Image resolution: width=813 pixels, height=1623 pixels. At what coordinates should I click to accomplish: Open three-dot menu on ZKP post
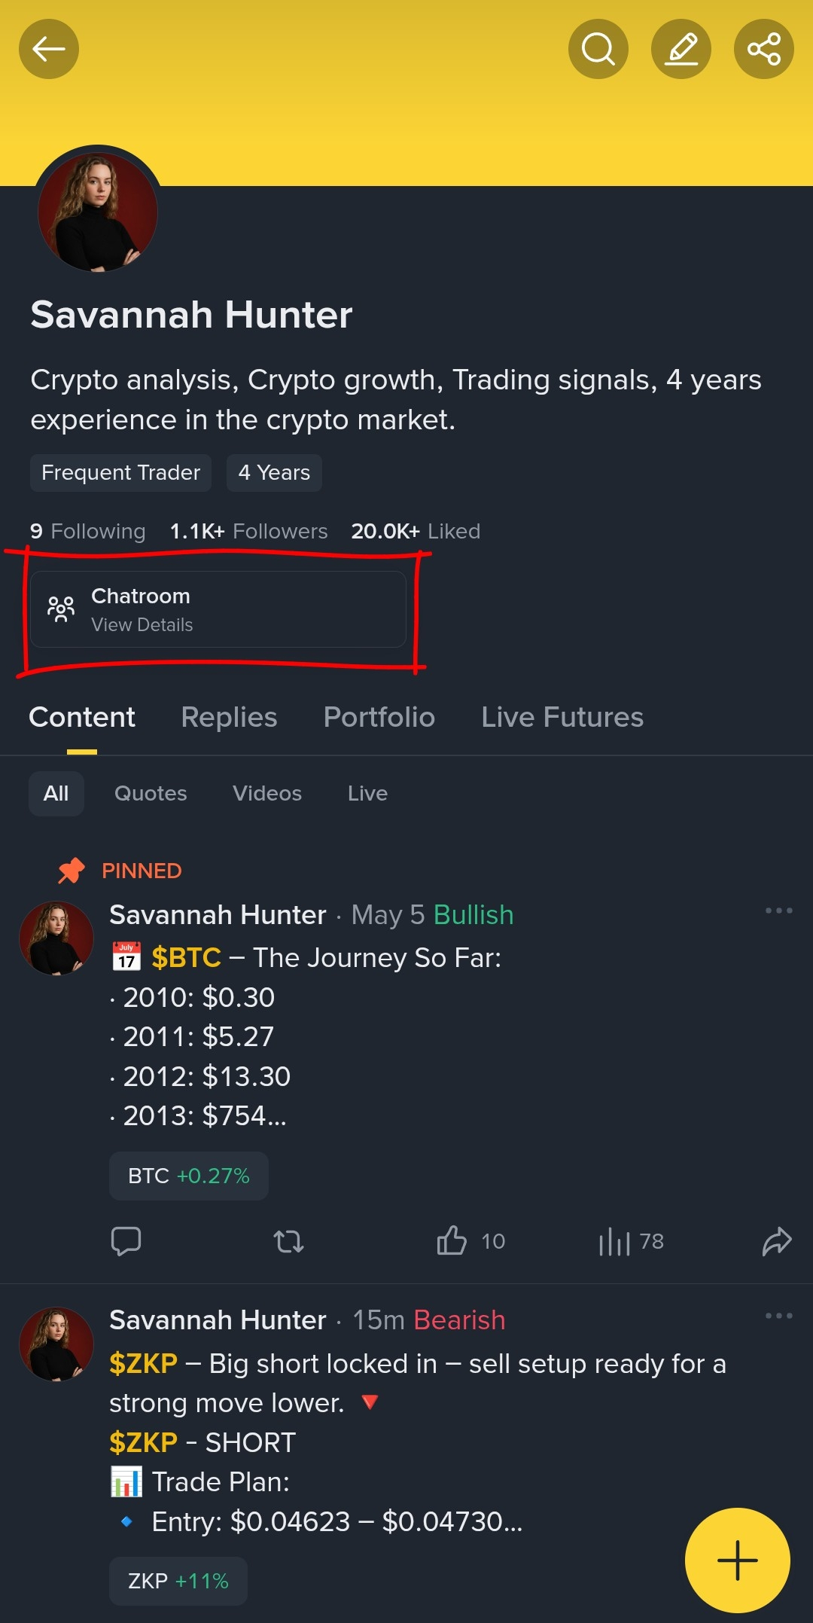[x=778, y=1316]
